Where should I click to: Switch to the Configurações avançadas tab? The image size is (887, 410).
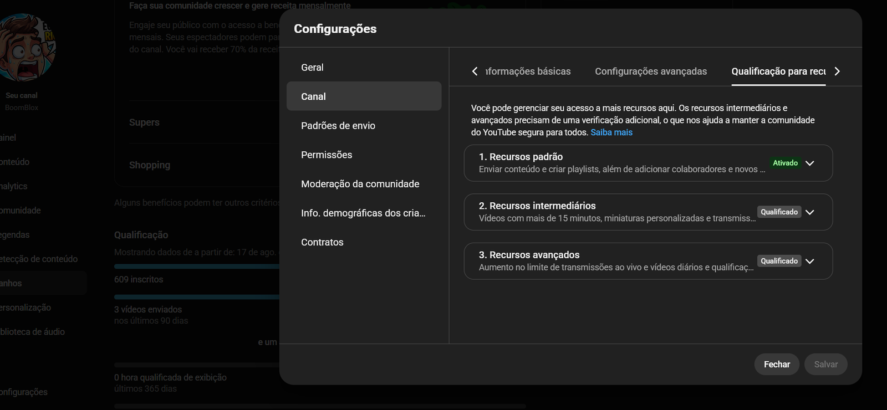tap(651, 71)
